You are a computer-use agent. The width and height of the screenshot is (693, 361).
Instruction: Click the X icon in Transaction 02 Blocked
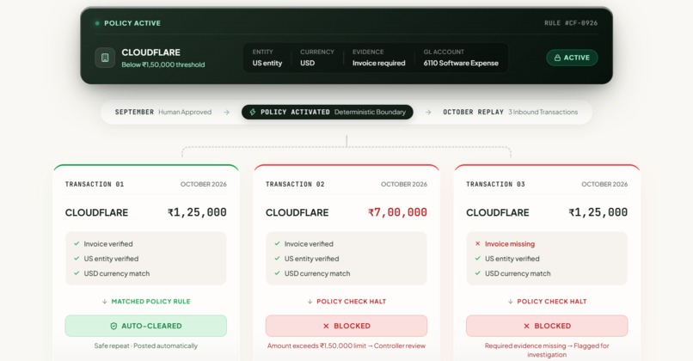tap(326, 326)
